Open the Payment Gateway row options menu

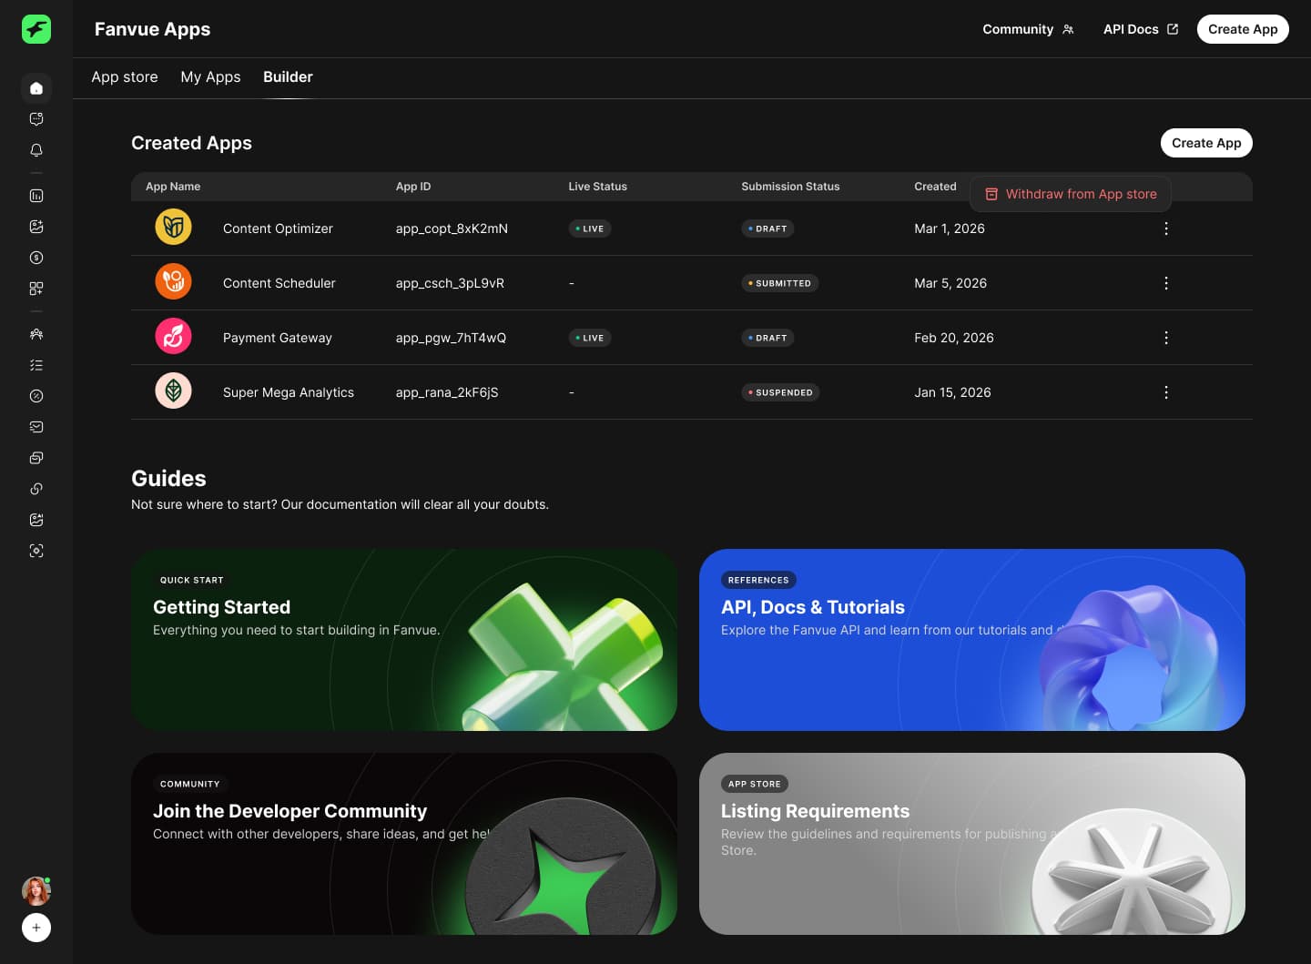pos(1166,338)
